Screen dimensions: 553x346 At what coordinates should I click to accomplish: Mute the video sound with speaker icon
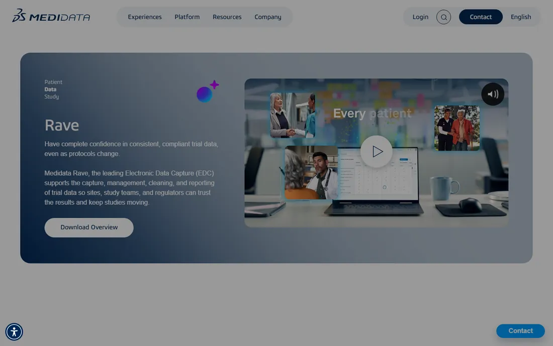[x=493, y=94]
